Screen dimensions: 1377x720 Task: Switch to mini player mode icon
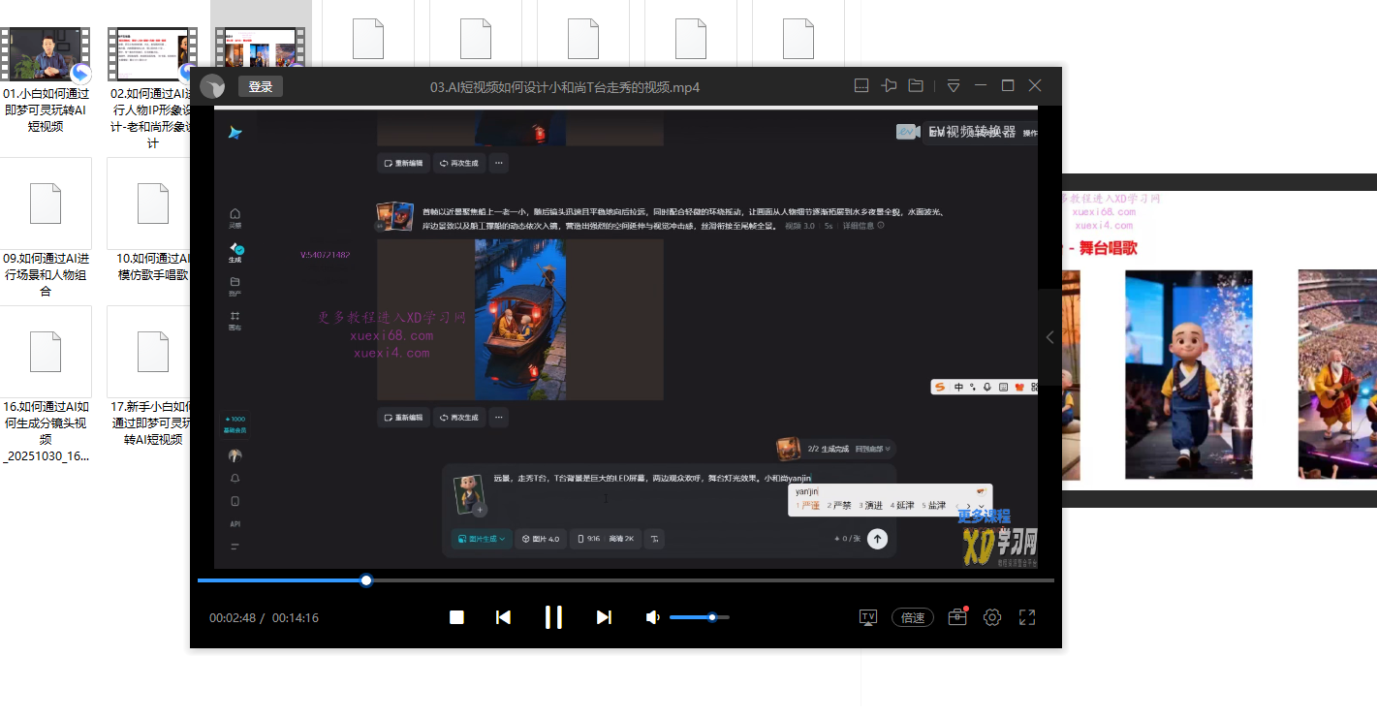point(861,86)
